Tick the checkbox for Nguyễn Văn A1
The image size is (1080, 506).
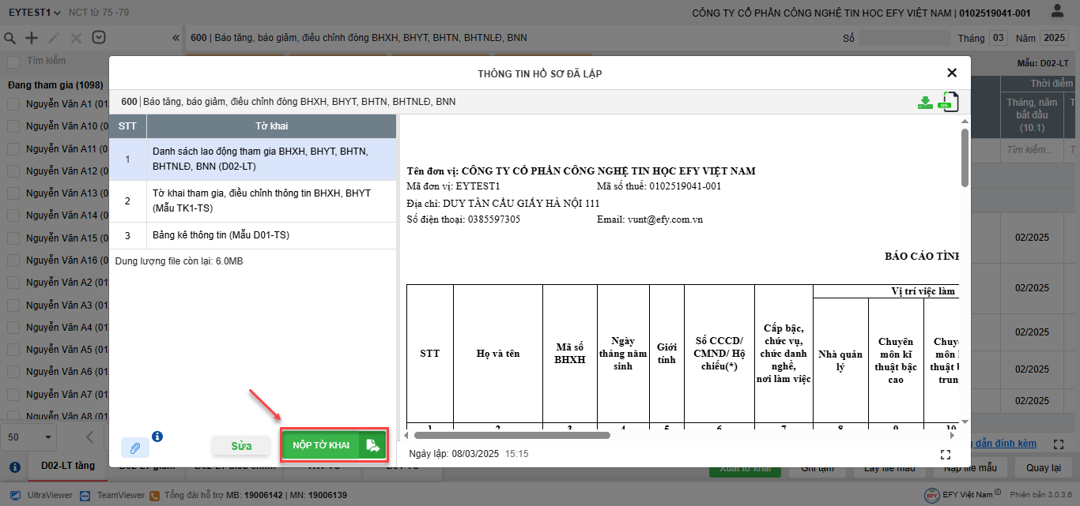(x=13, y=104)
